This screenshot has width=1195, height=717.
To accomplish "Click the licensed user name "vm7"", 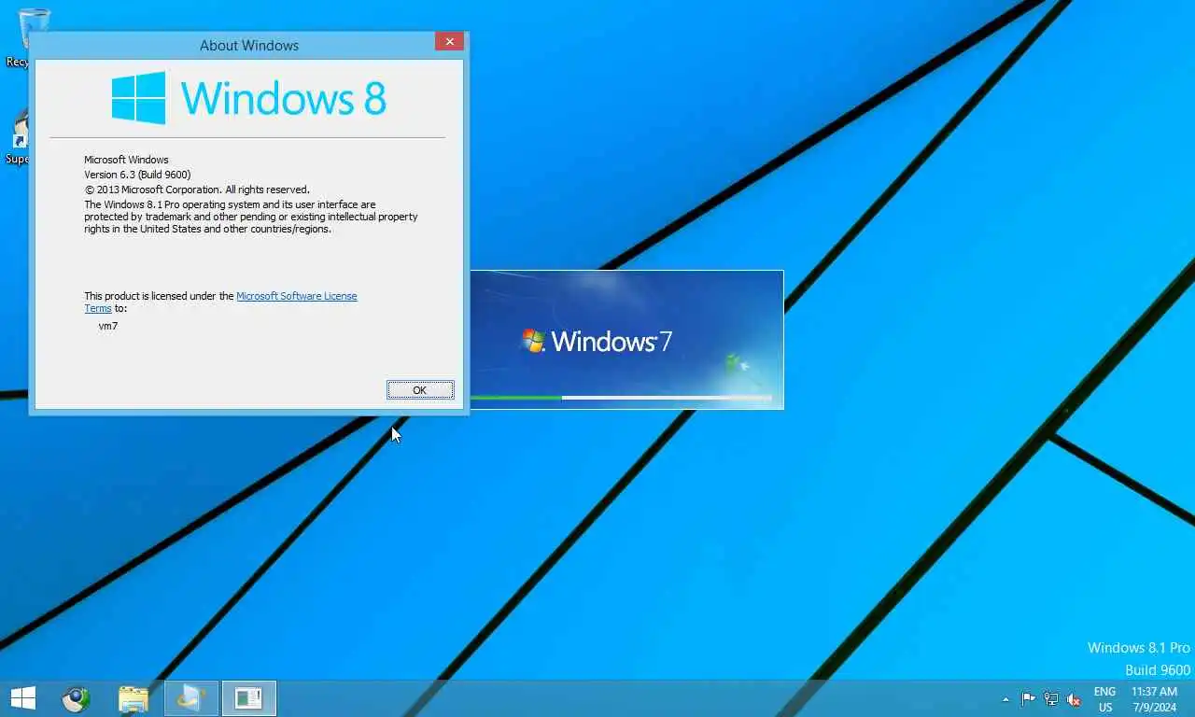I will click(107, 326).
